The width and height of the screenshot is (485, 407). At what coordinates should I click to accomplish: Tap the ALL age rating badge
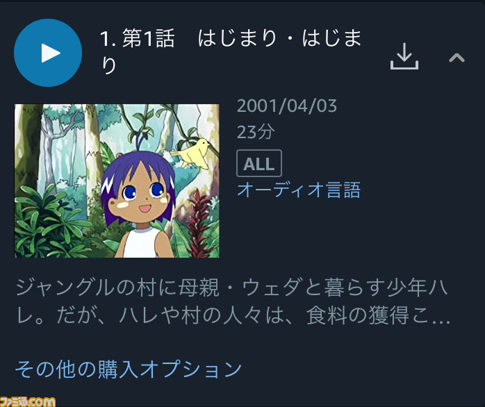tap(259, 163)
